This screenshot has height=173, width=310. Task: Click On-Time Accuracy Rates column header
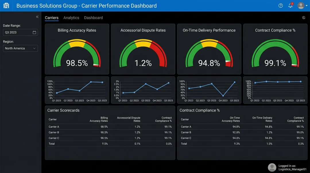tap(231, 119)
